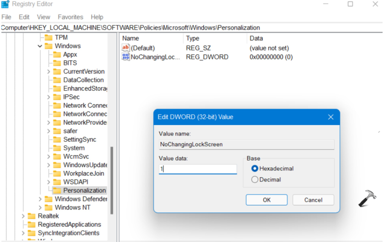
Task: Click the Realtek folder icon
Action: pyautogui.click(x=31, y=216)
